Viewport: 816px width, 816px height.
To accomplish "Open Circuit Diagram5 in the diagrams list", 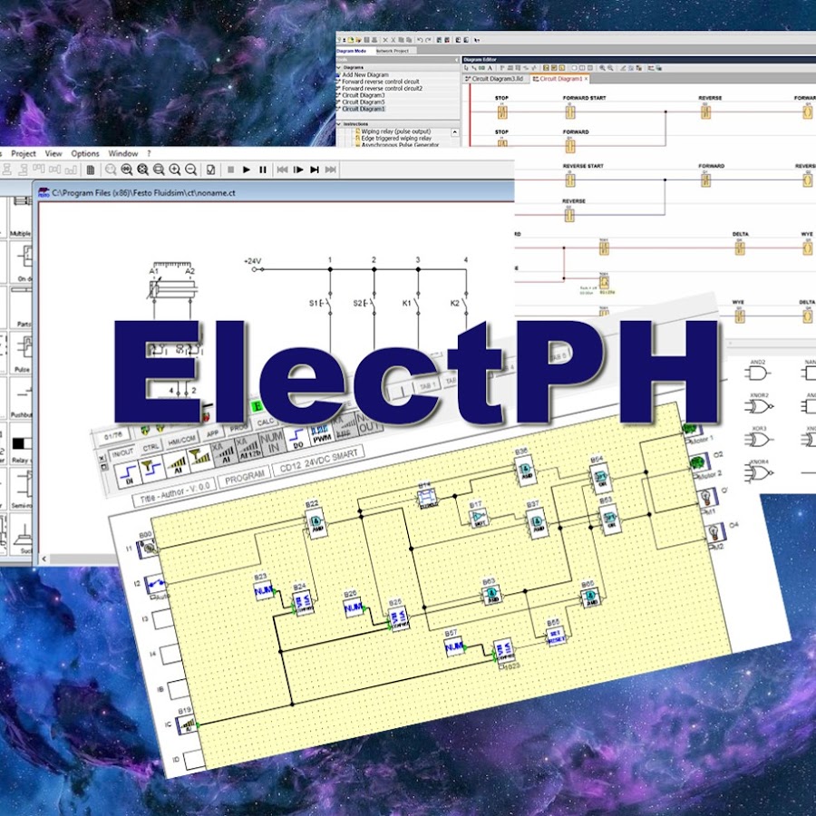I will pyautogui.click(x=364, y=102).
